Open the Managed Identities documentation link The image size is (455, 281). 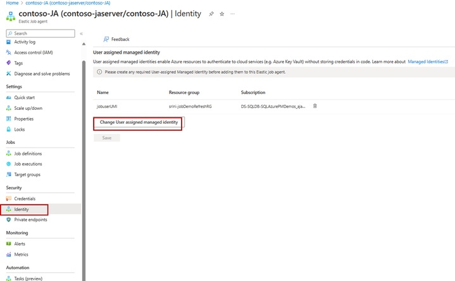(x=428, y=62)
